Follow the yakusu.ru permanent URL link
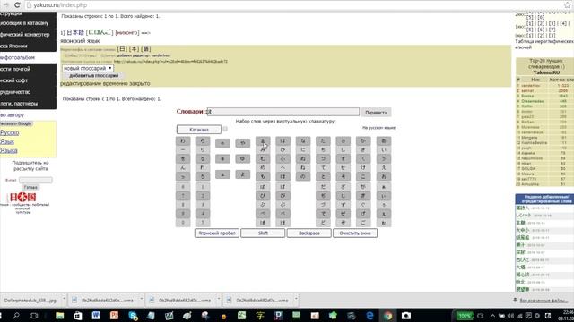The image size is (574, 322). pyautogui.click(x=170, y=62)
